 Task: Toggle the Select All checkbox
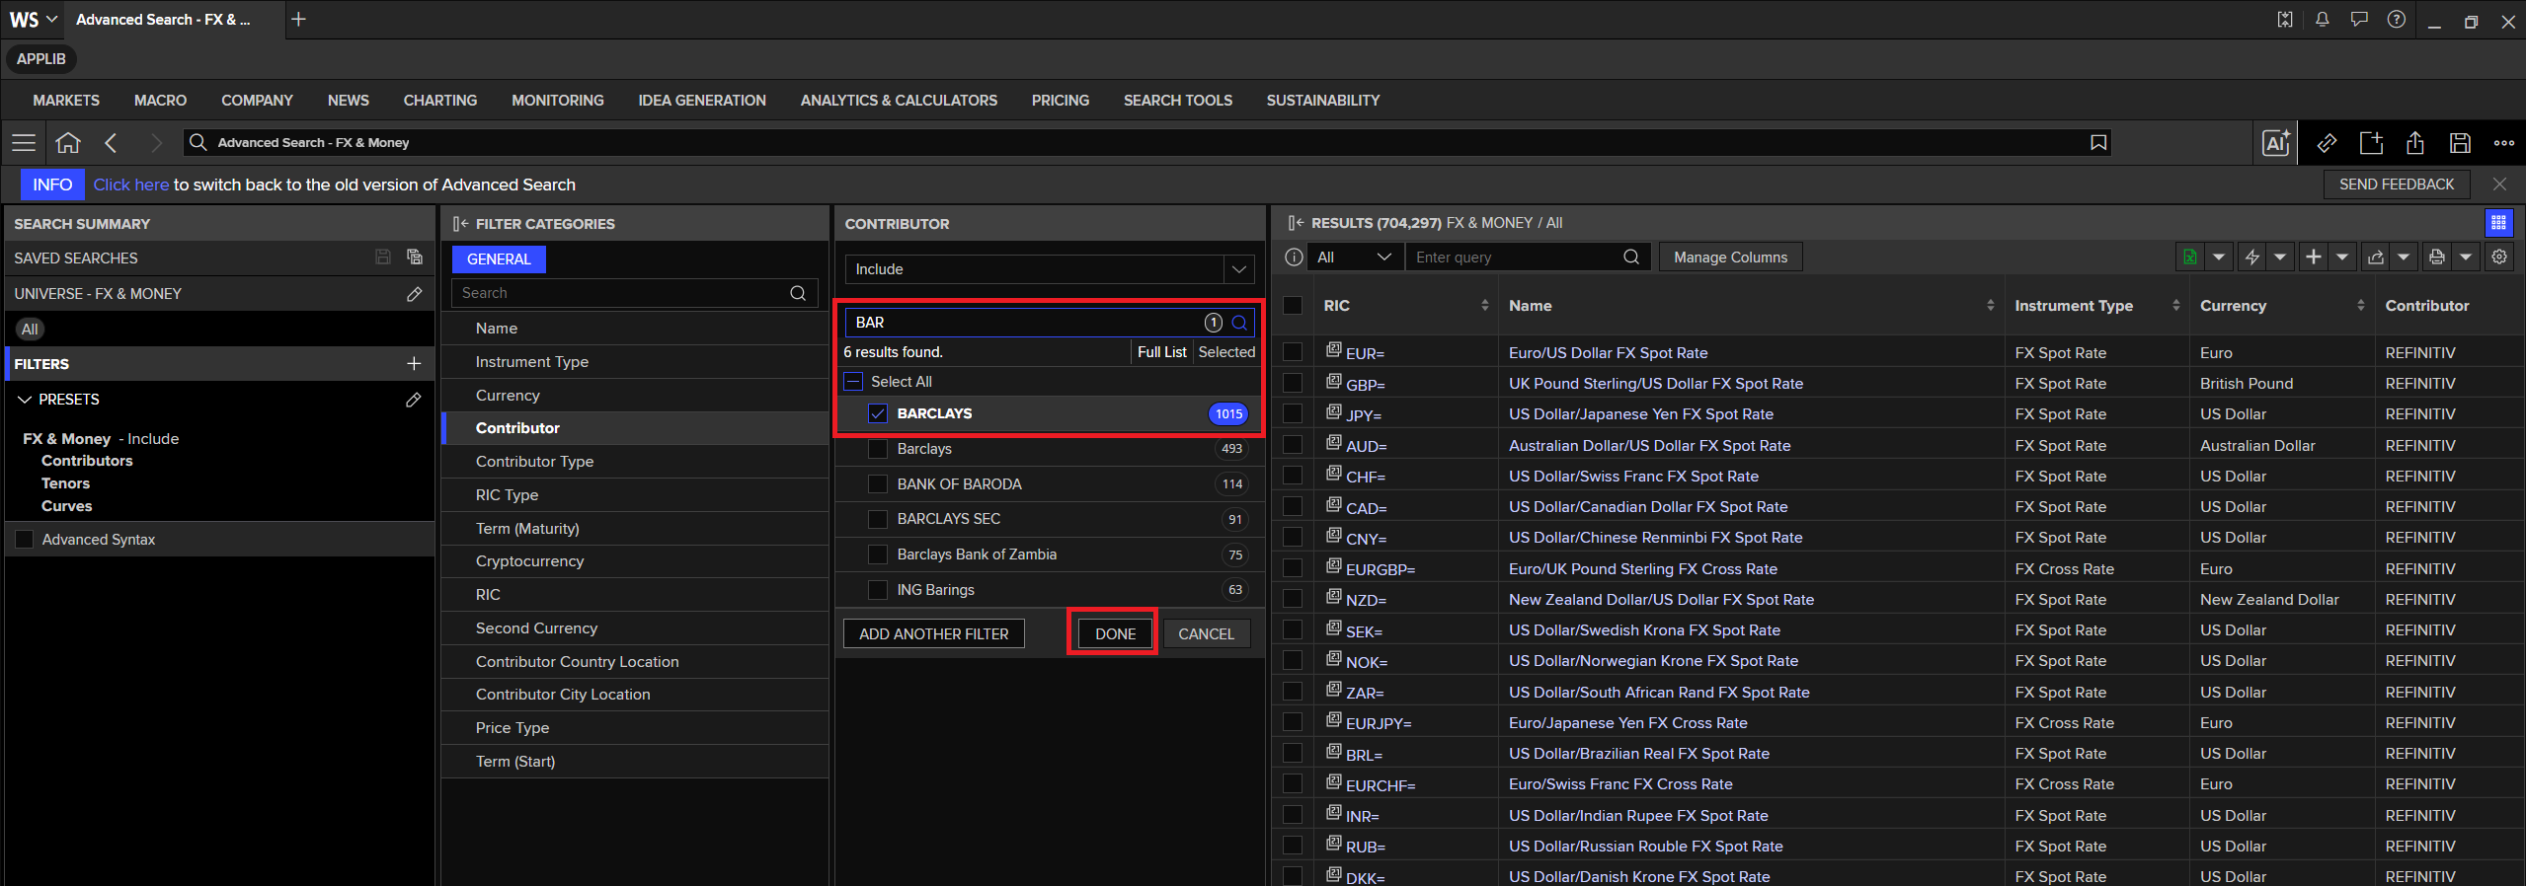tap(853, 382)
